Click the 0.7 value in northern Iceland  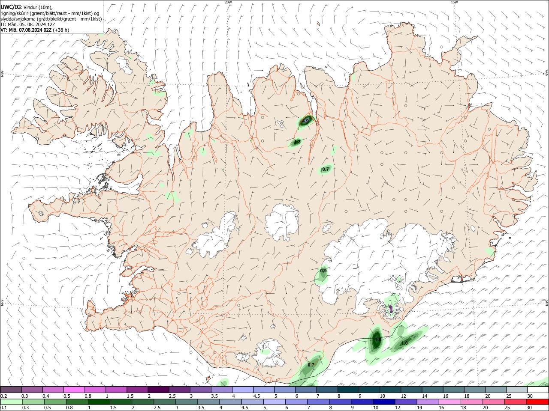point(326,169)
